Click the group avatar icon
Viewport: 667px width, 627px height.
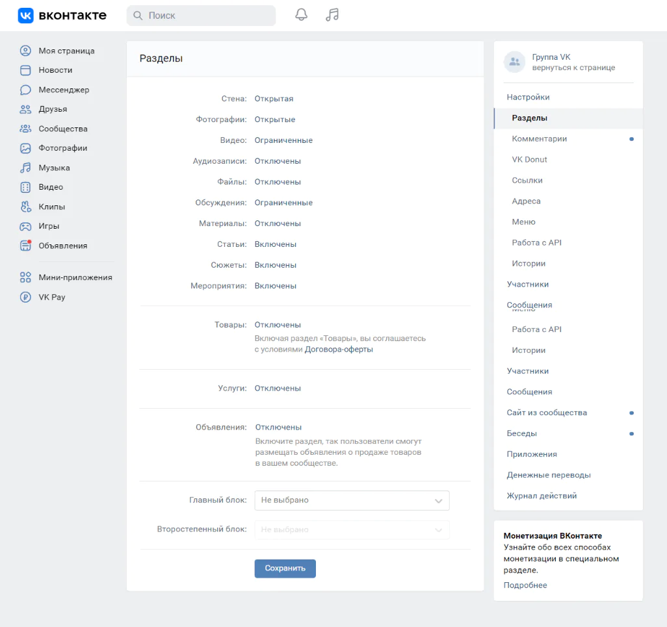[x=514, y=62]
